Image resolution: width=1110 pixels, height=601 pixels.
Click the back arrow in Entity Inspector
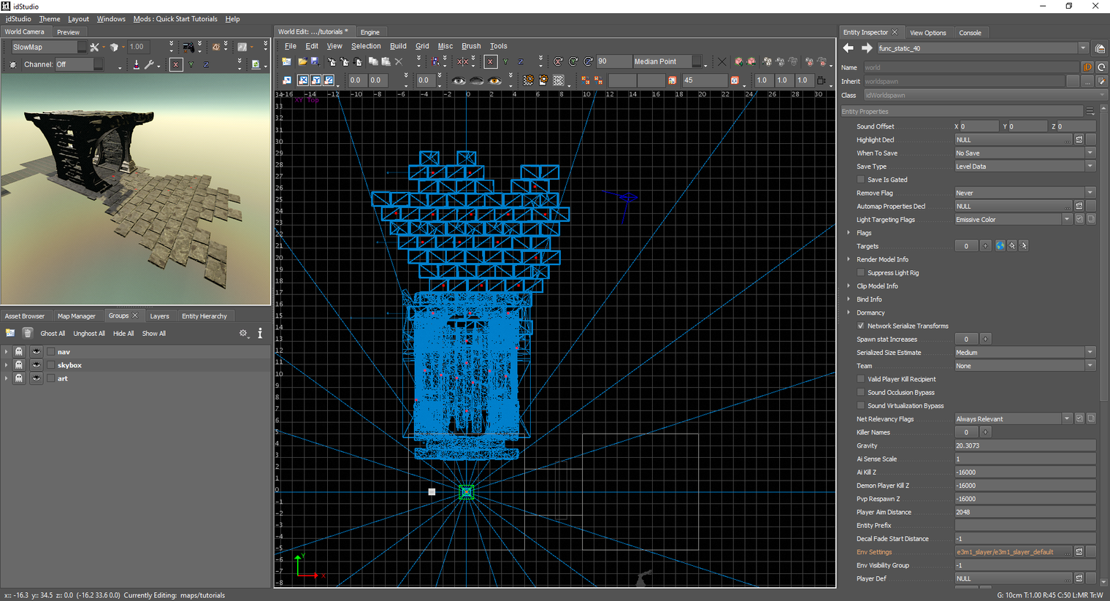[848, 48]
